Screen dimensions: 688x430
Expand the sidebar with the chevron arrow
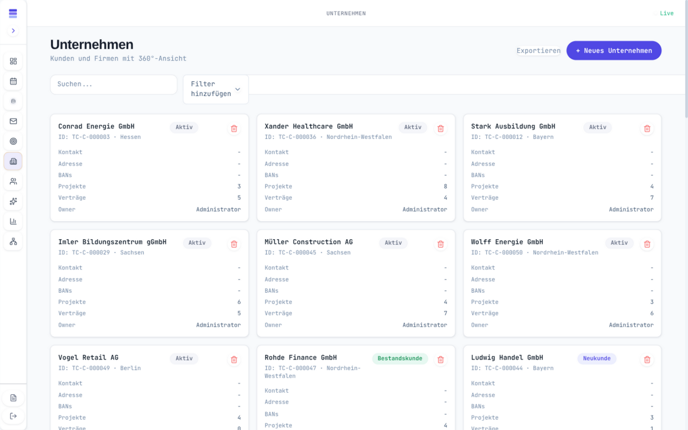[x=13, y=31]
